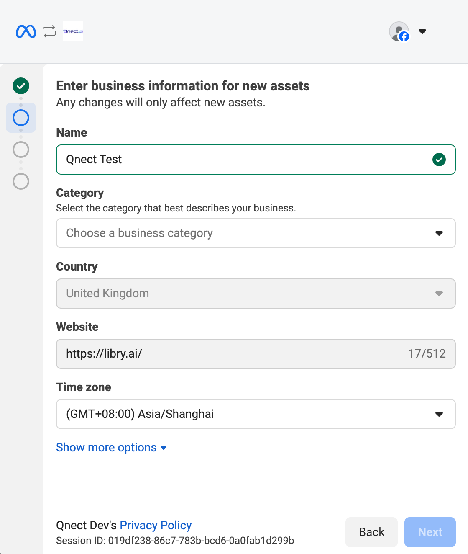Select the current second step circle
This screenshot has width=468, height=554.
(x=21, y=118)
